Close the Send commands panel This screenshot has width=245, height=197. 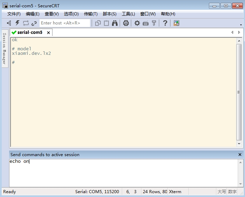(x=240, y=155)
